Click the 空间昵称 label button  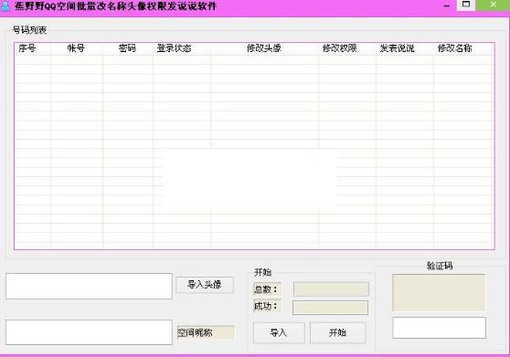pos(206,332)
